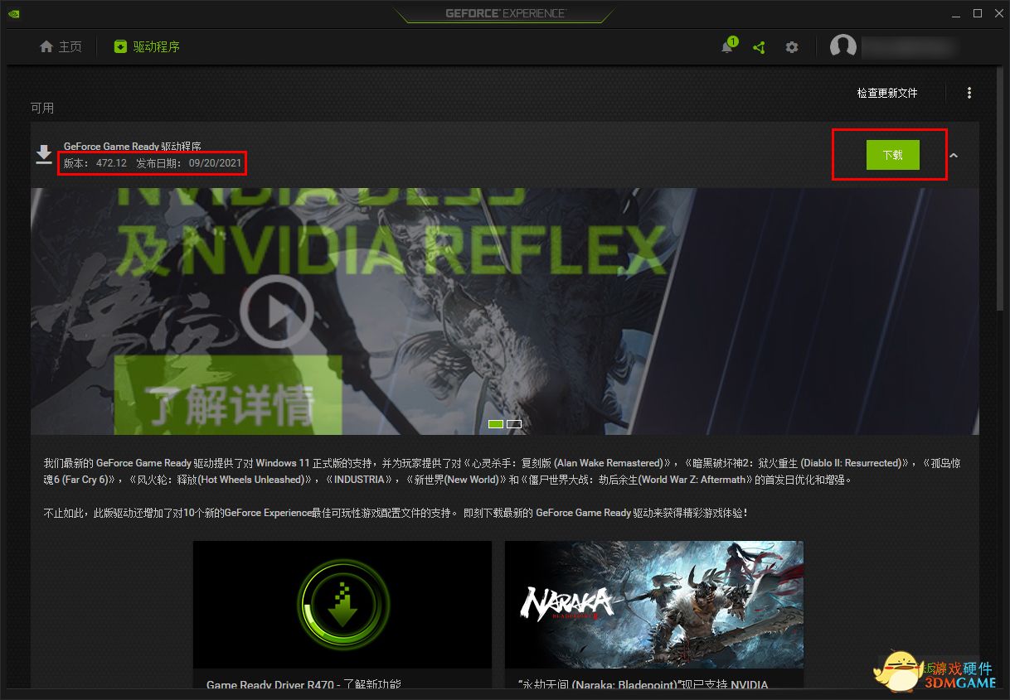This screenshot has height=700, width=1010.
Task: Play the banner video
Action: 276,312
